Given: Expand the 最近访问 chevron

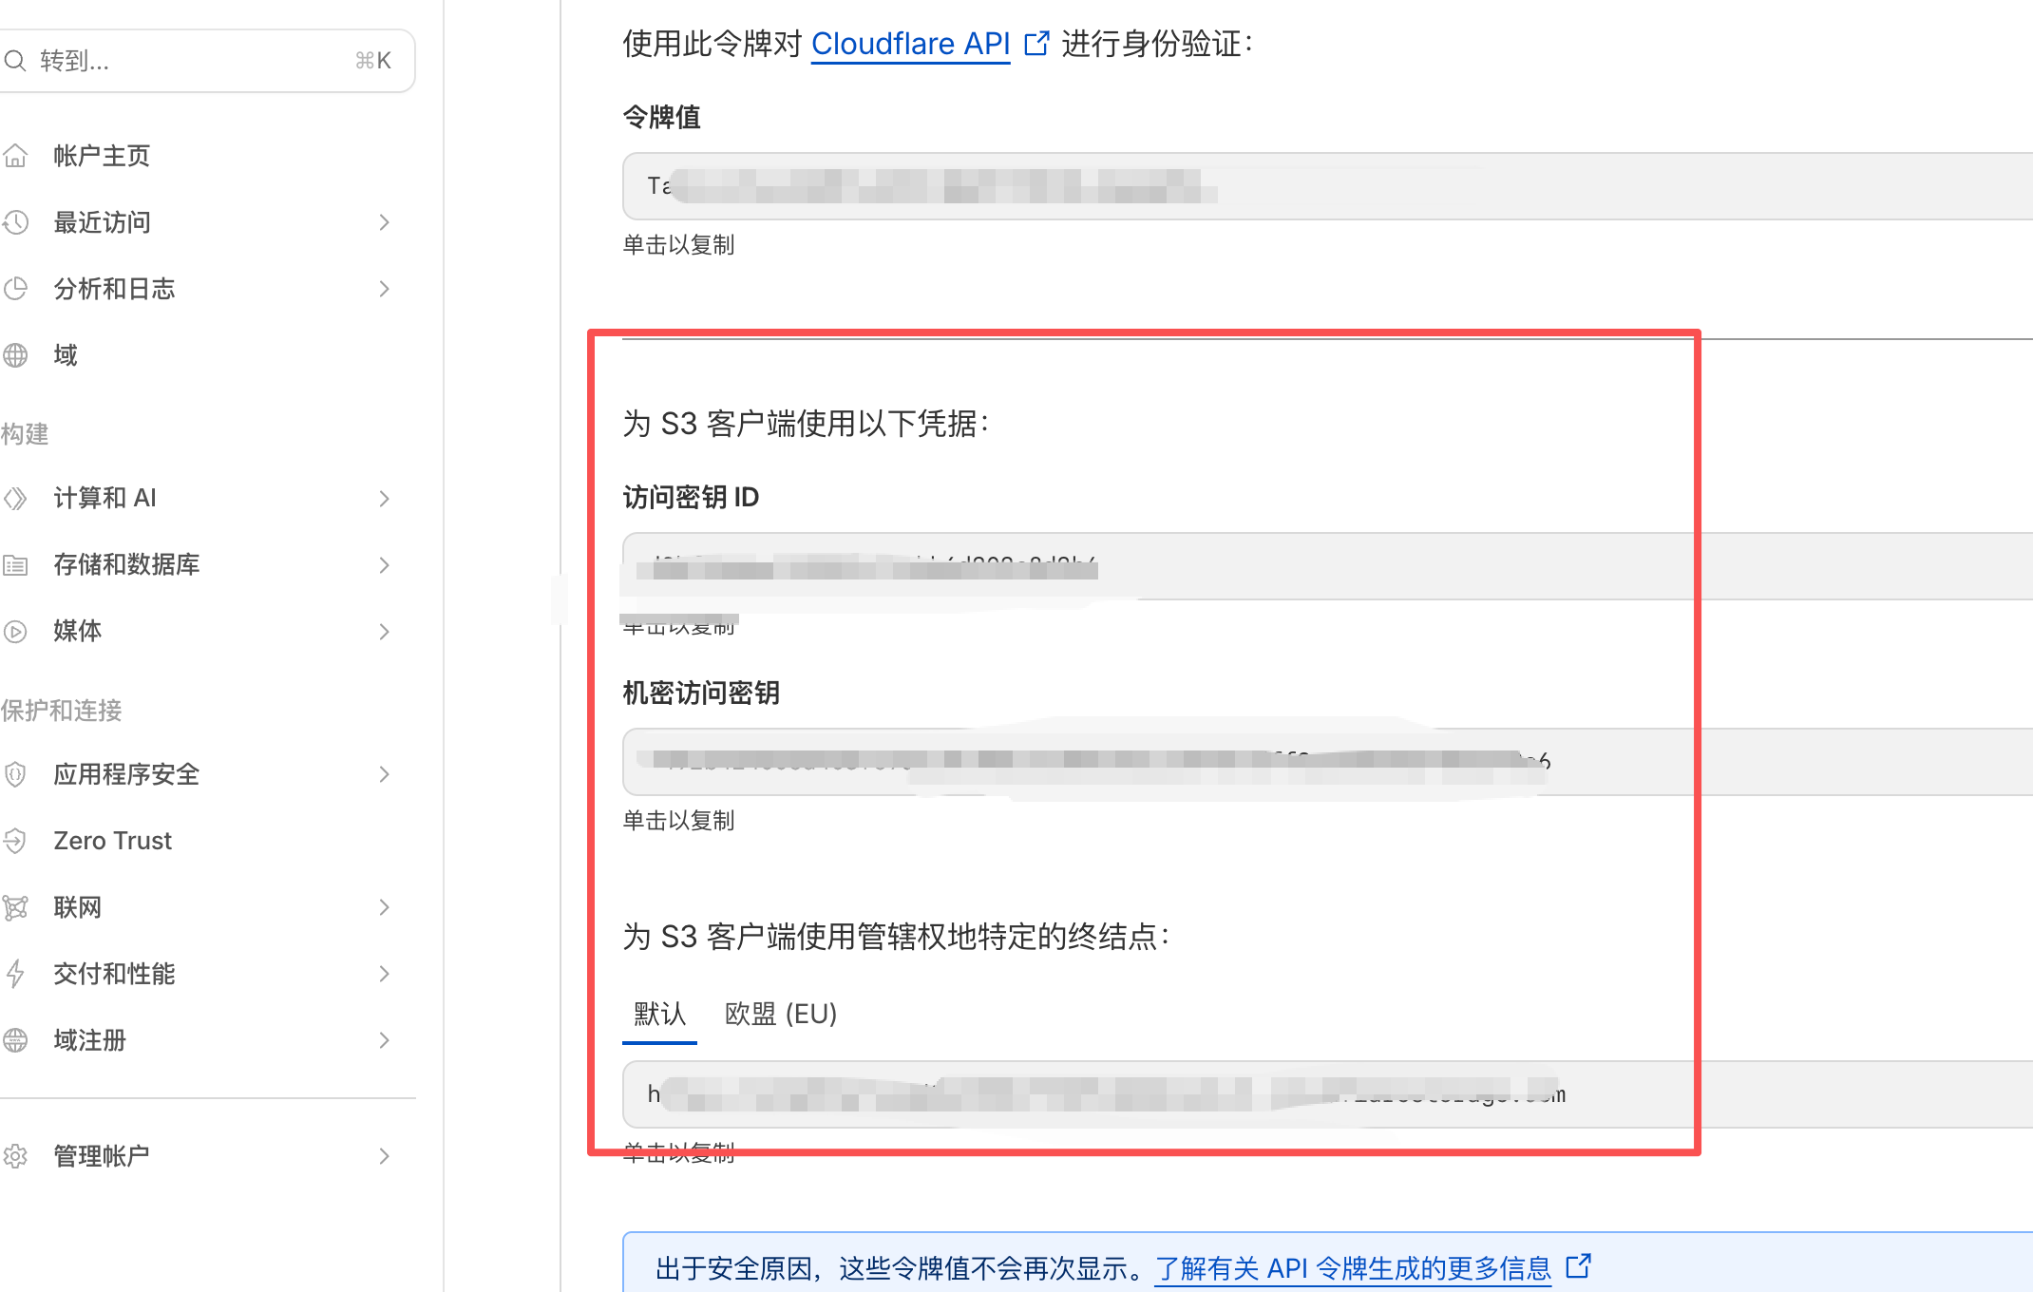Looking at the screenshot, I should pyautogui.click(x=384, y=222).
